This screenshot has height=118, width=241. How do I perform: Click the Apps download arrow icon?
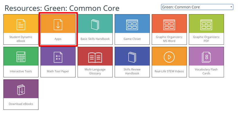point(58,24)
